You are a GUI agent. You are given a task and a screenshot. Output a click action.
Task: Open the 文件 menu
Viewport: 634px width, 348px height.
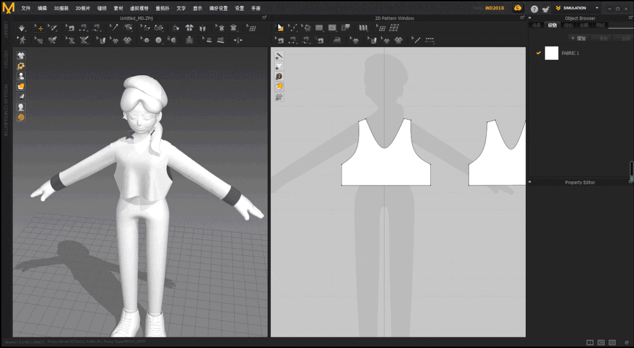click(x=26, y=8)
